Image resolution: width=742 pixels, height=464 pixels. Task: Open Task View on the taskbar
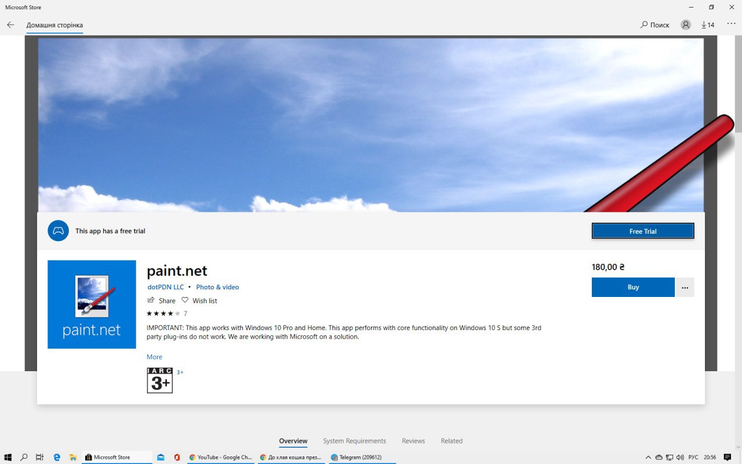(x=39, y=457)
